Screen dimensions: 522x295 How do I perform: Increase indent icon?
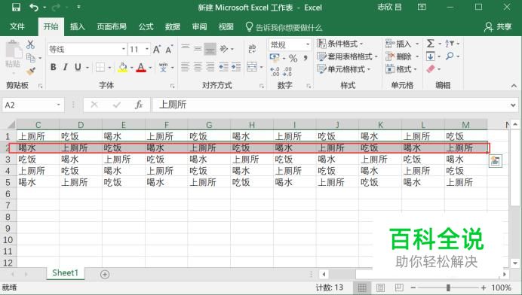tap(236, 67)
